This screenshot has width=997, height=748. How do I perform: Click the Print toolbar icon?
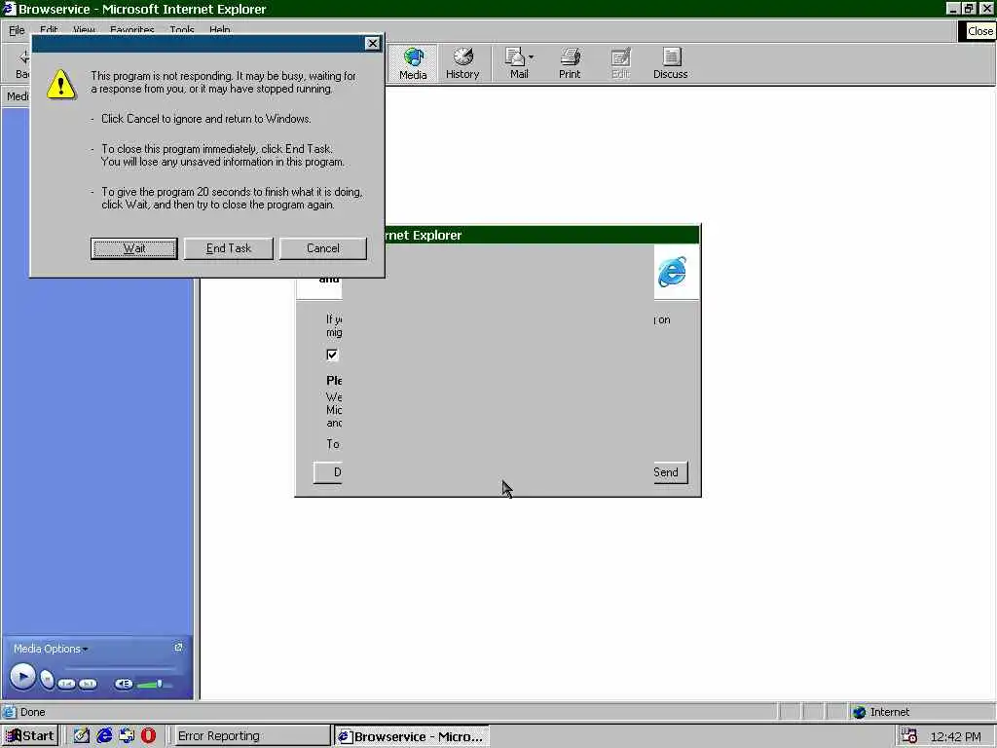pos(570,63)
